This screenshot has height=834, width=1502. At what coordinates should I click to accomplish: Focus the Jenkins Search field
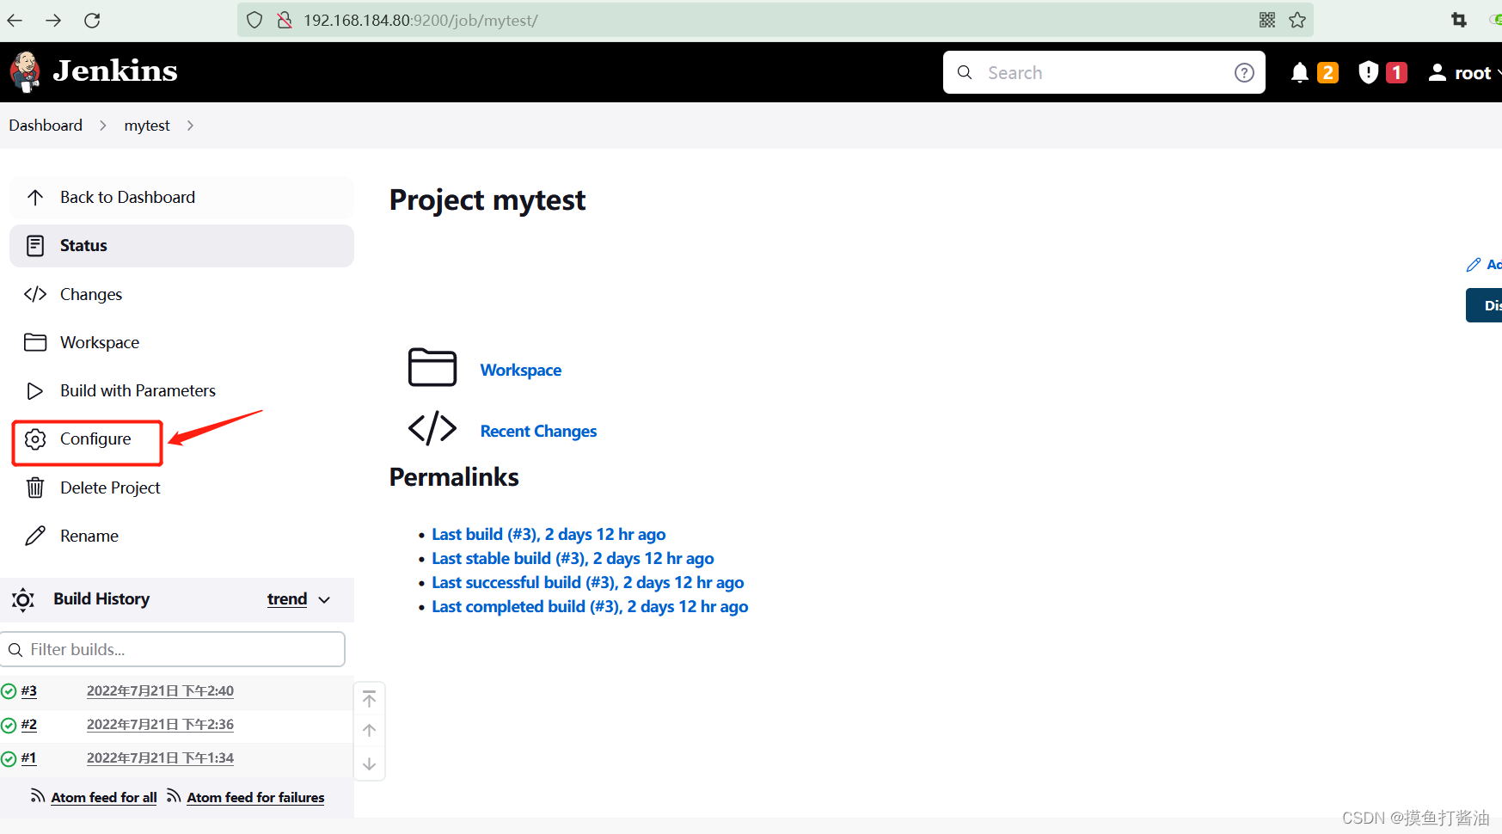(1104, 73)
